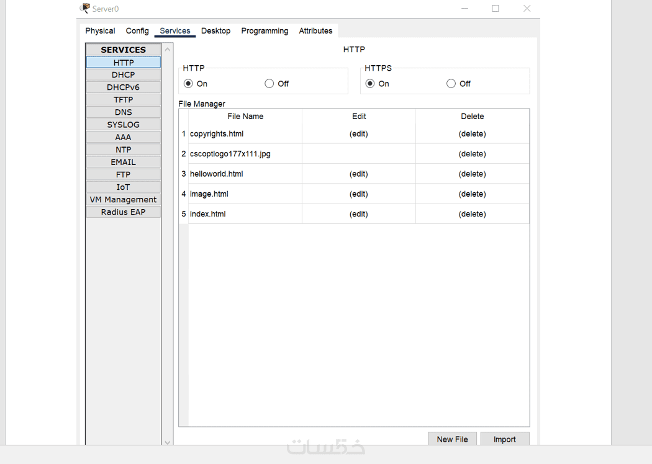Edit copyrights.html file
Viewport: 652px width, 464px height.
point(358,134)
